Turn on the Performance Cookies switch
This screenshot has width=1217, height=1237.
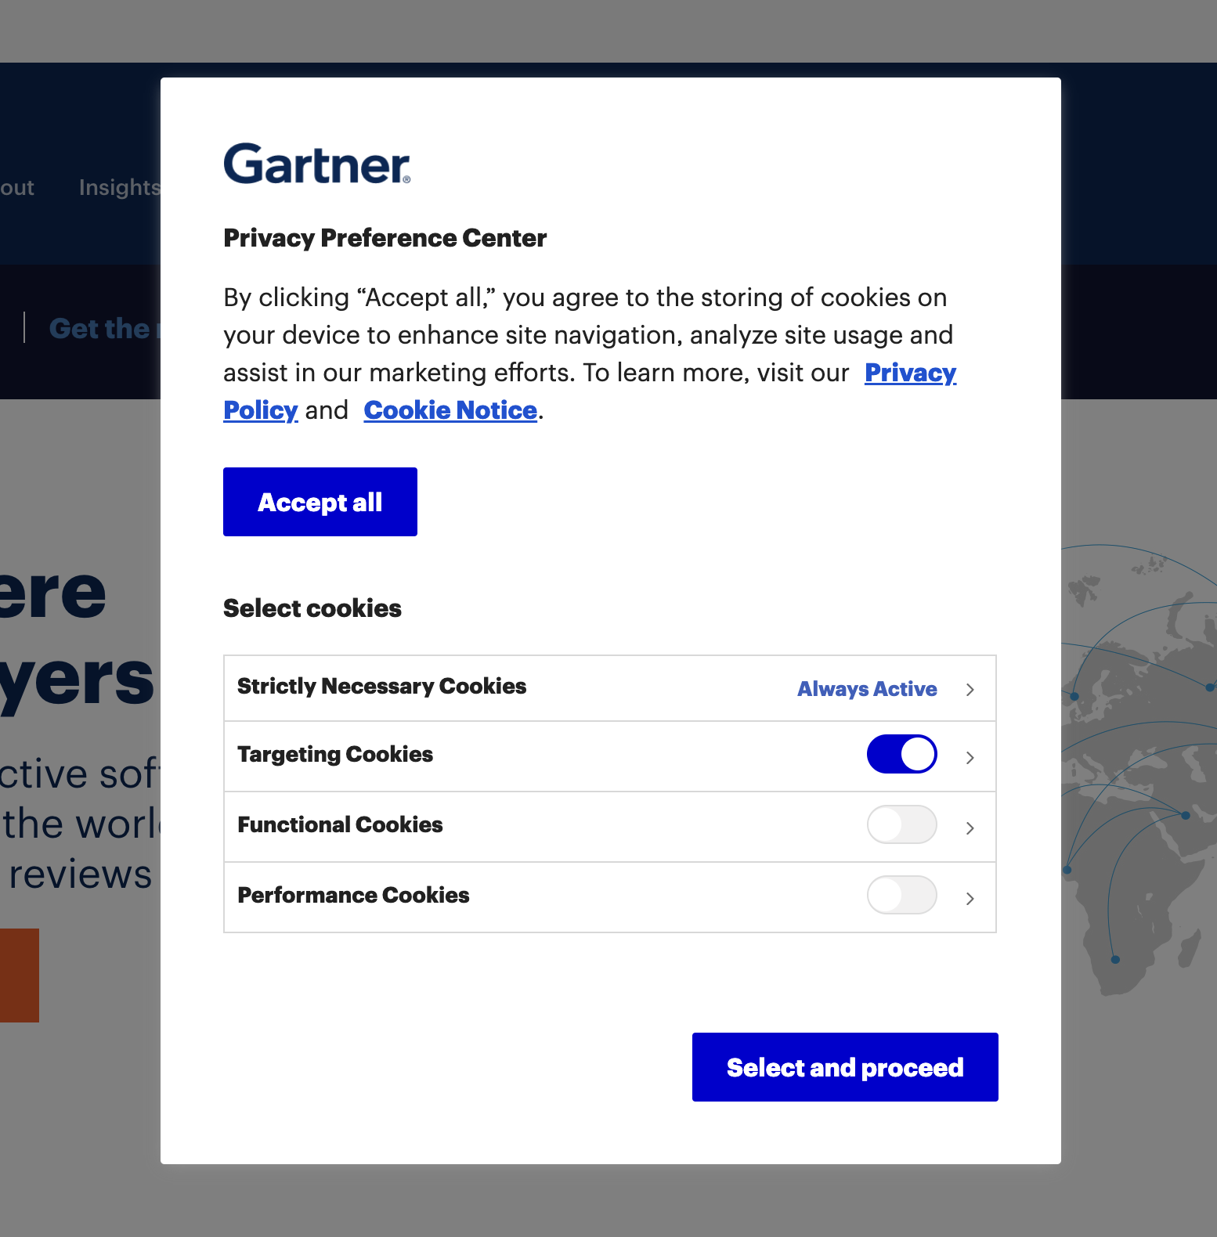(901, 895)
